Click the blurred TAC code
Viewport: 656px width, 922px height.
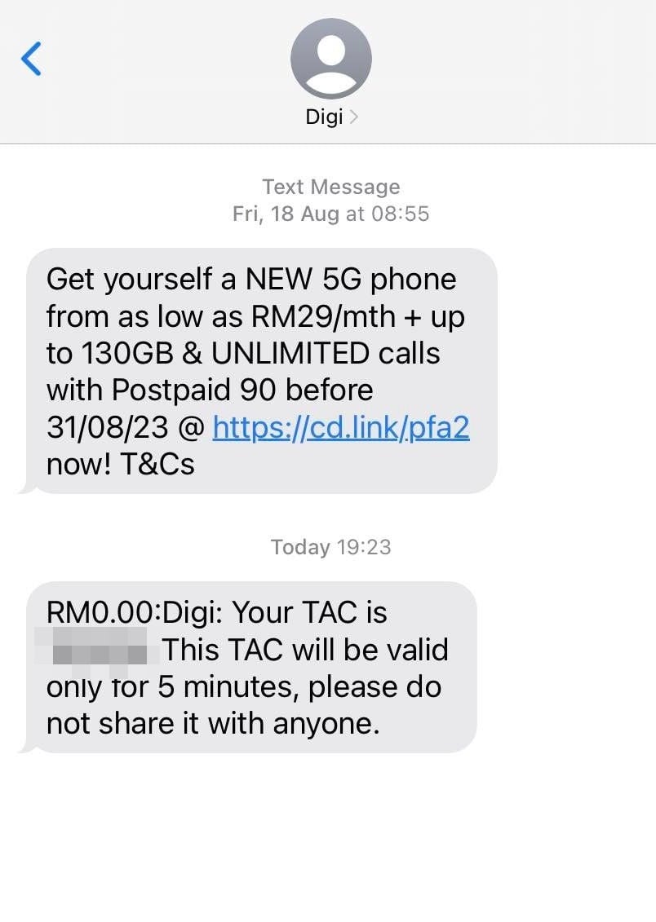(95, 651)
